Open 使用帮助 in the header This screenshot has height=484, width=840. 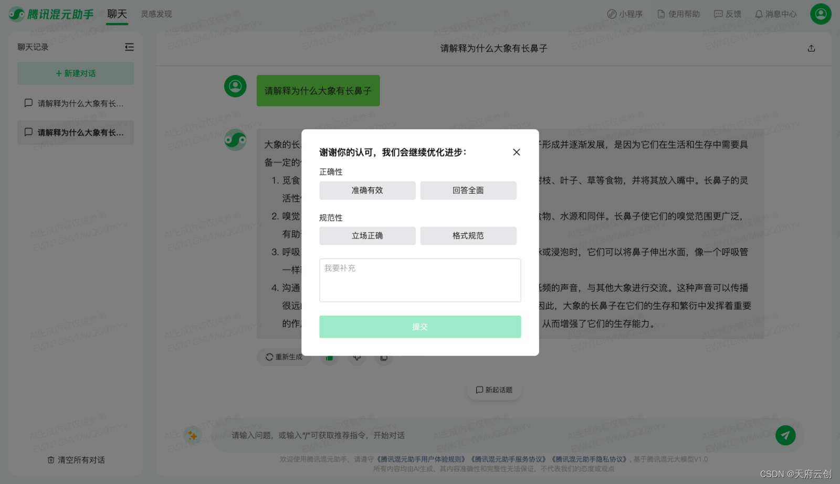[679, 14]
